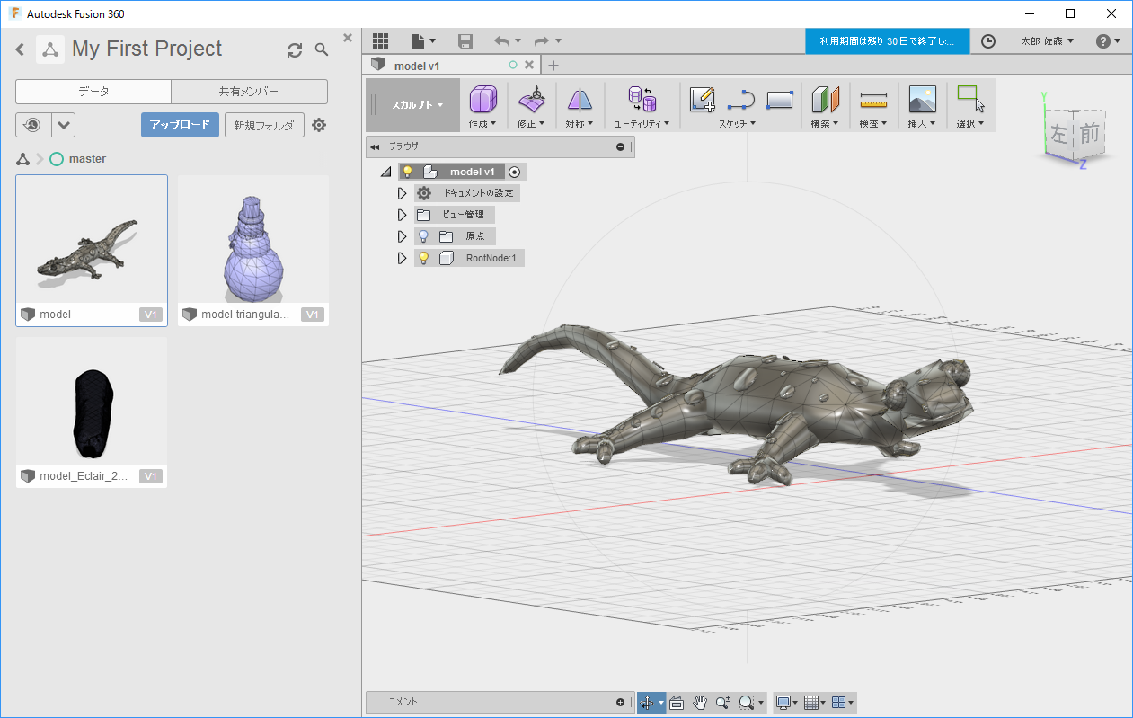Screen dimensions: 1133x718
Task: Click the Insert image icon
Action: click(922, 99)
